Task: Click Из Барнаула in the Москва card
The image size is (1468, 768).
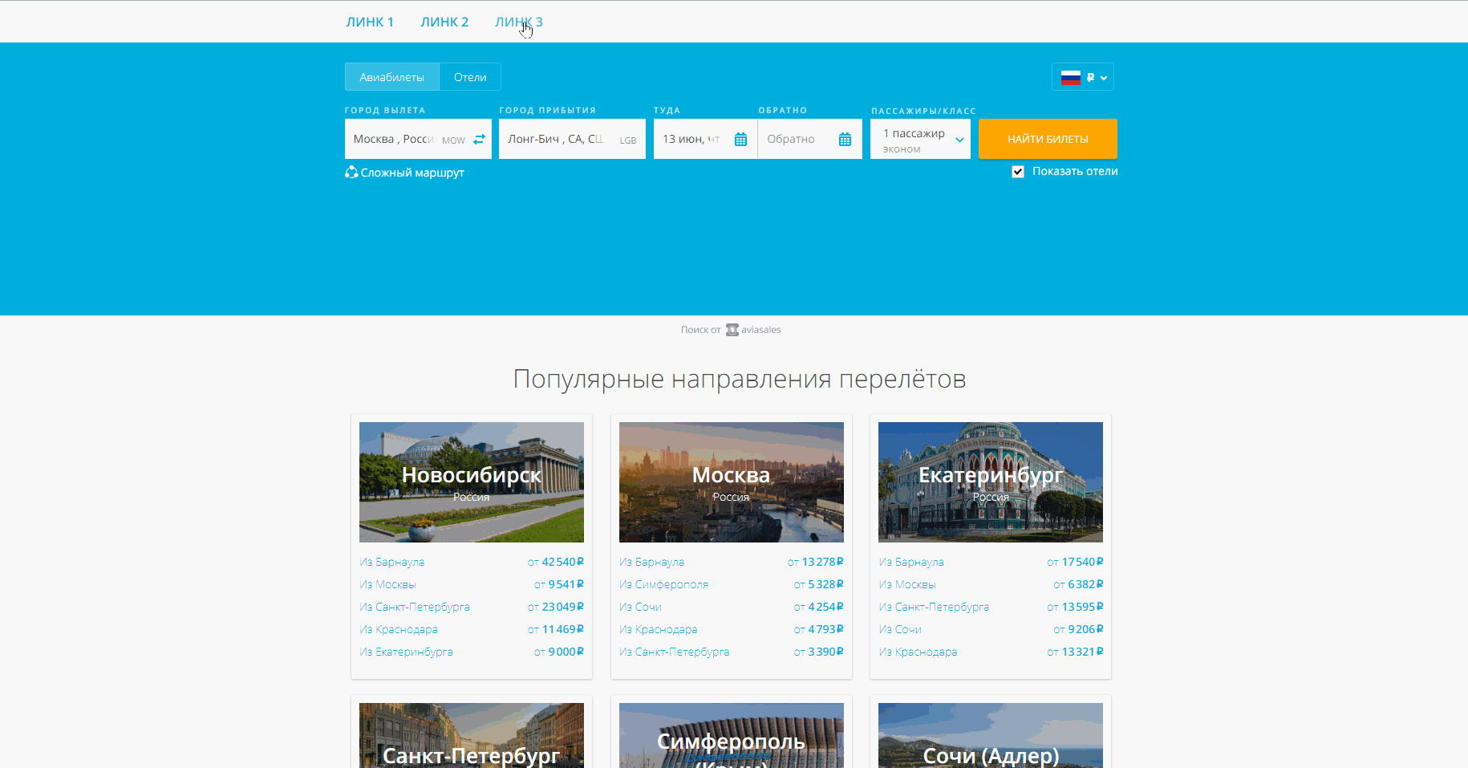Action: click(x=652, y=562)
